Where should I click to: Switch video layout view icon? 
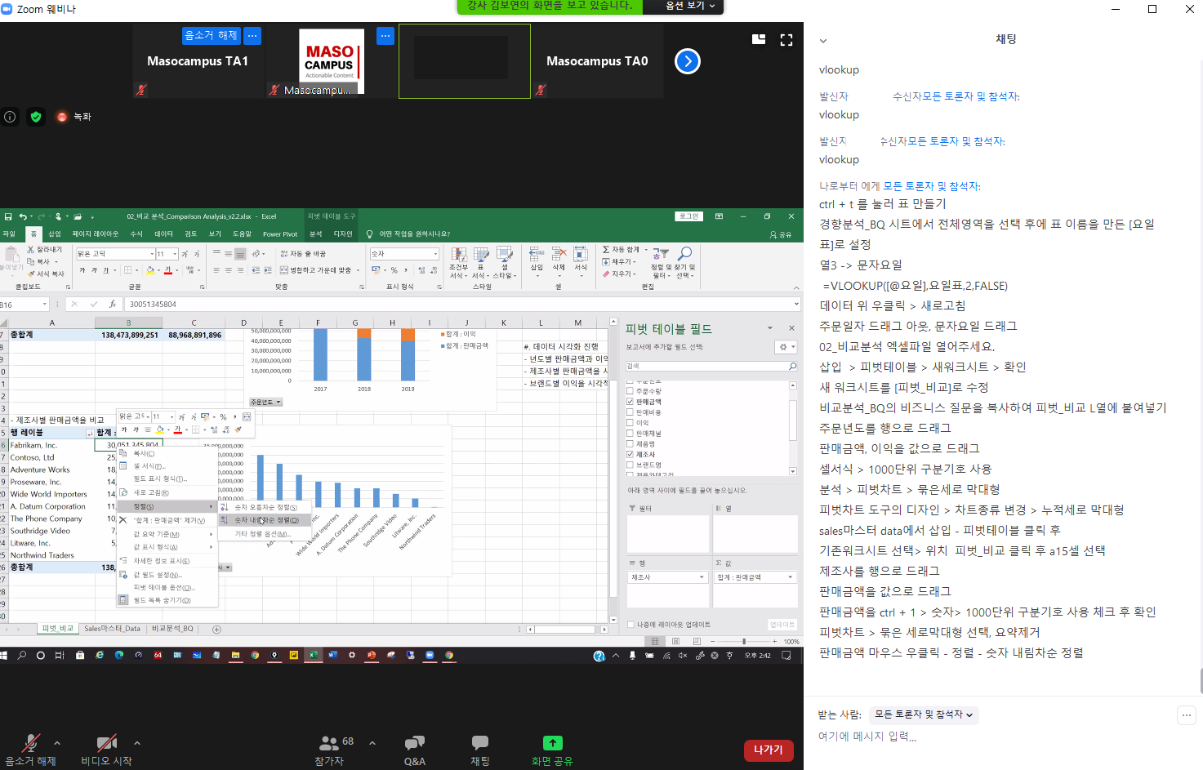(x=759, y=39)
